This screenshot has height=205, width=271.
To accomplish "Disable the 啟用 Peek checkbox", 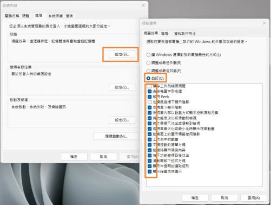I will coord(149,97).
